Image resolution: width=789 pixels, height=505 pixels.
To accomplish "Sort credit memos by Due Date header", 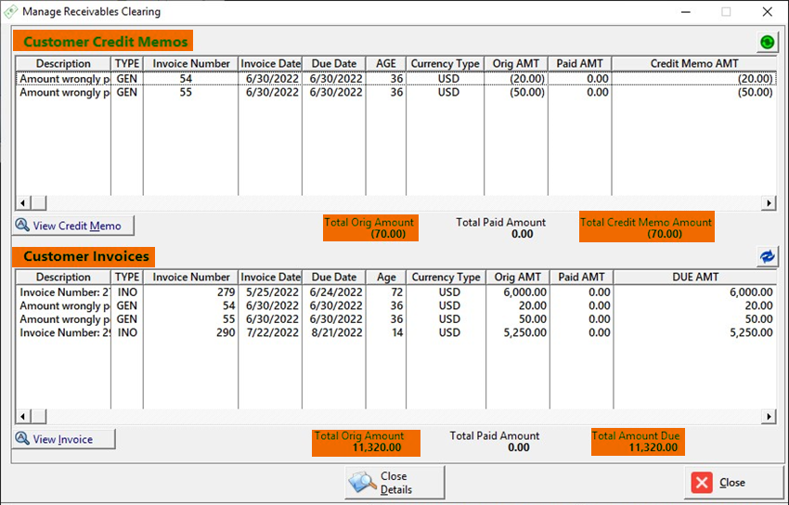I will [334, 63].
